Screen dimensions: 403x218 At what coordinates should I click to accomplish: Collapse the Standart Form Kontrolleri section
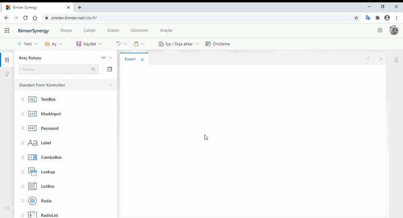click(x=111, y=85)
